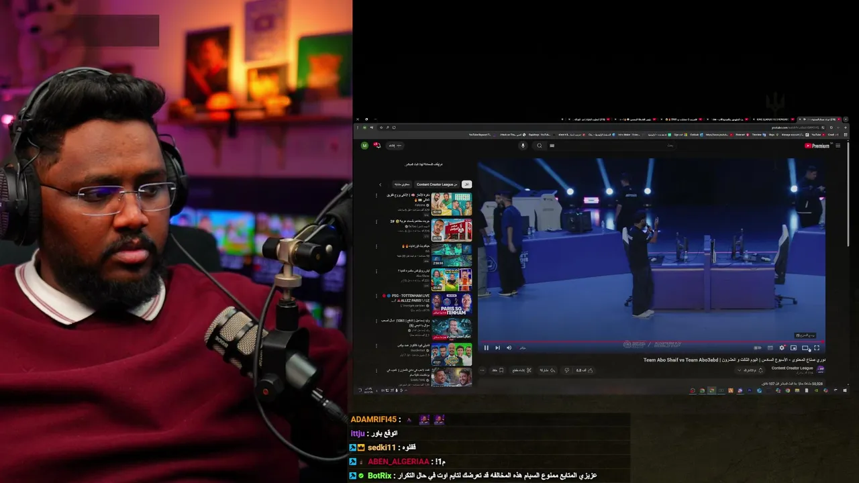Open options for first suggested video

coord(376,195)
